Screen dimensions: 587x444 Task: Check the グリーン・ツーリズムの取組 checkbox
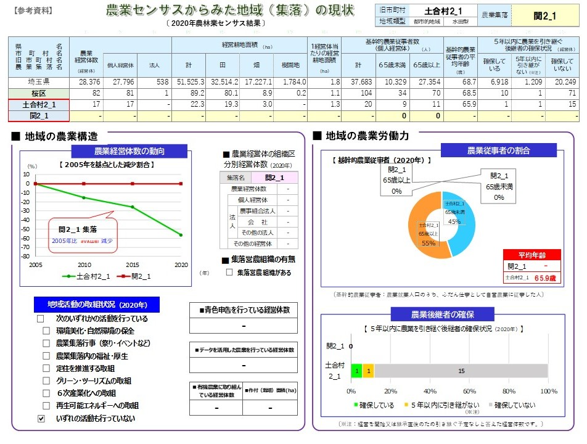coord(46,380)
